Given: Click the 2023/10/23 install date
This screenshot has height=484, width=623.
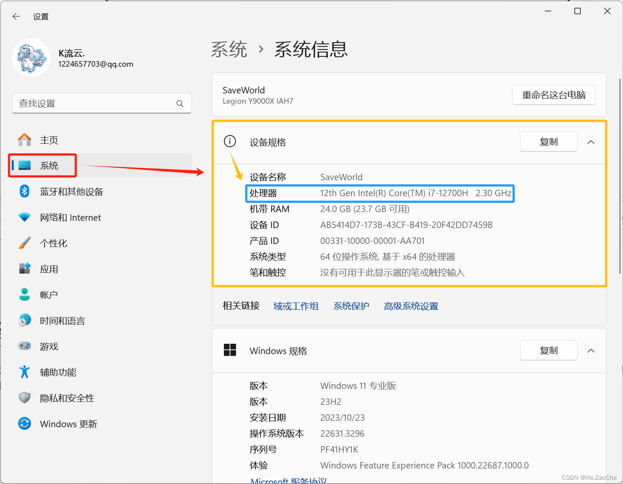Looking at the screenshot, I should [342, 418].
